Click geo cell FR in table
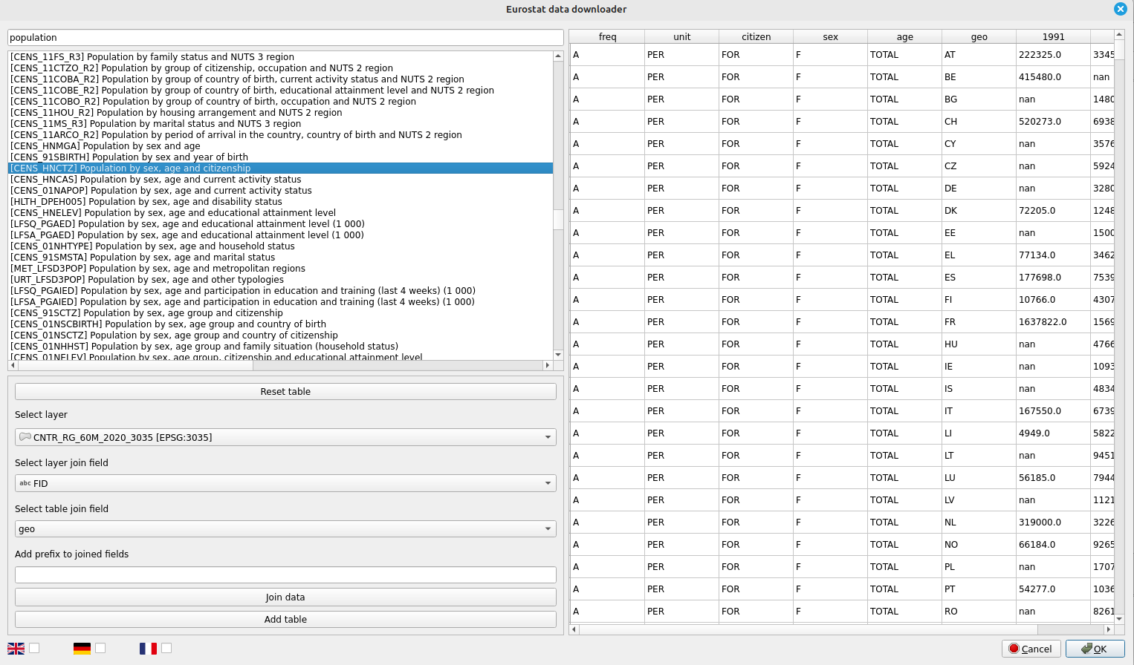Screen dimensions: 1134x665 pyautogui.click(x=979, y=322)
